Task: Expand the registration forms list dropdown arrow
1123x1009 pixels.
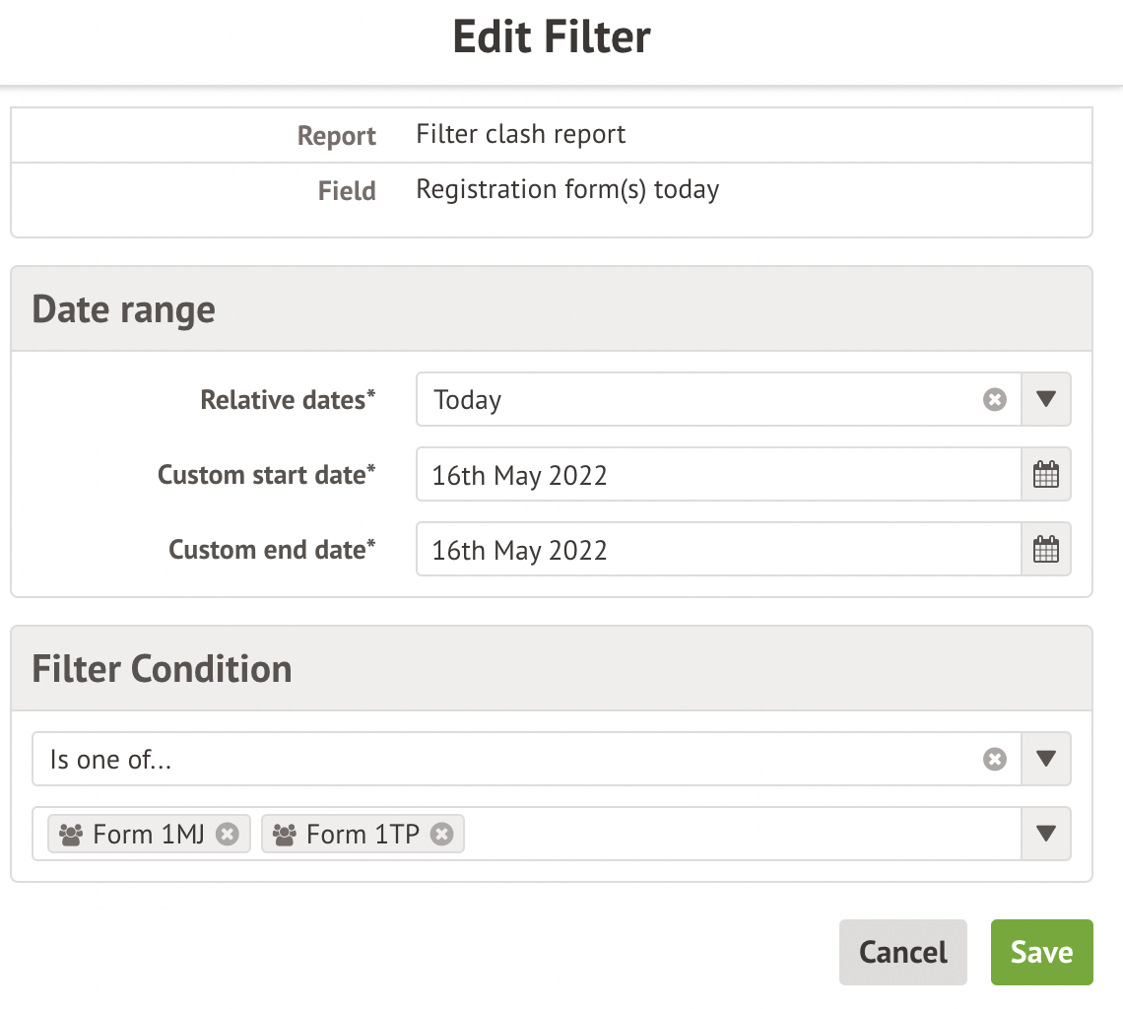Action: click(1046, 835)
